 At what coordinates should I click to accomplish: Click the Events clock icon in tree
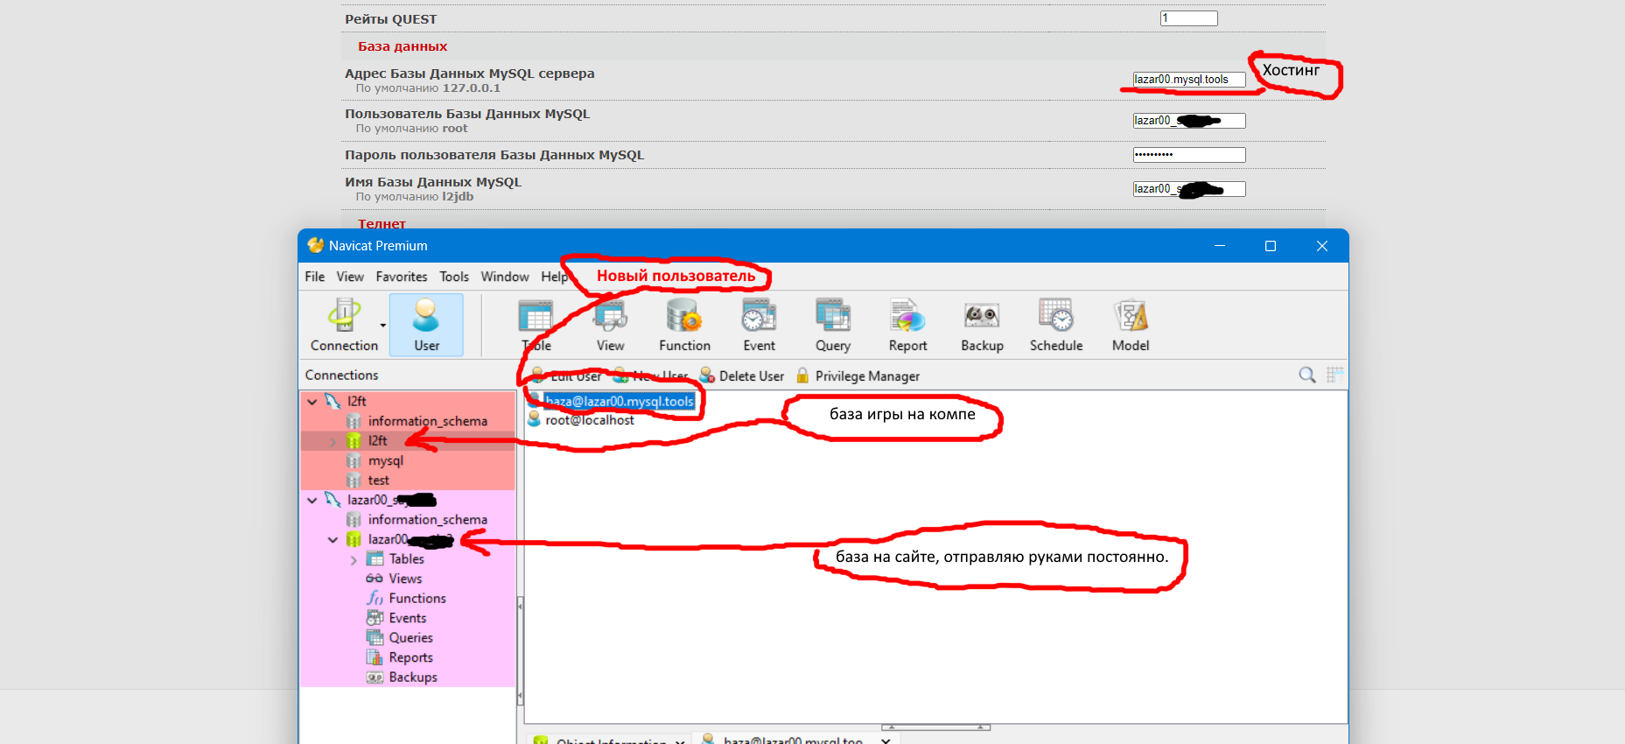[375, 618]
